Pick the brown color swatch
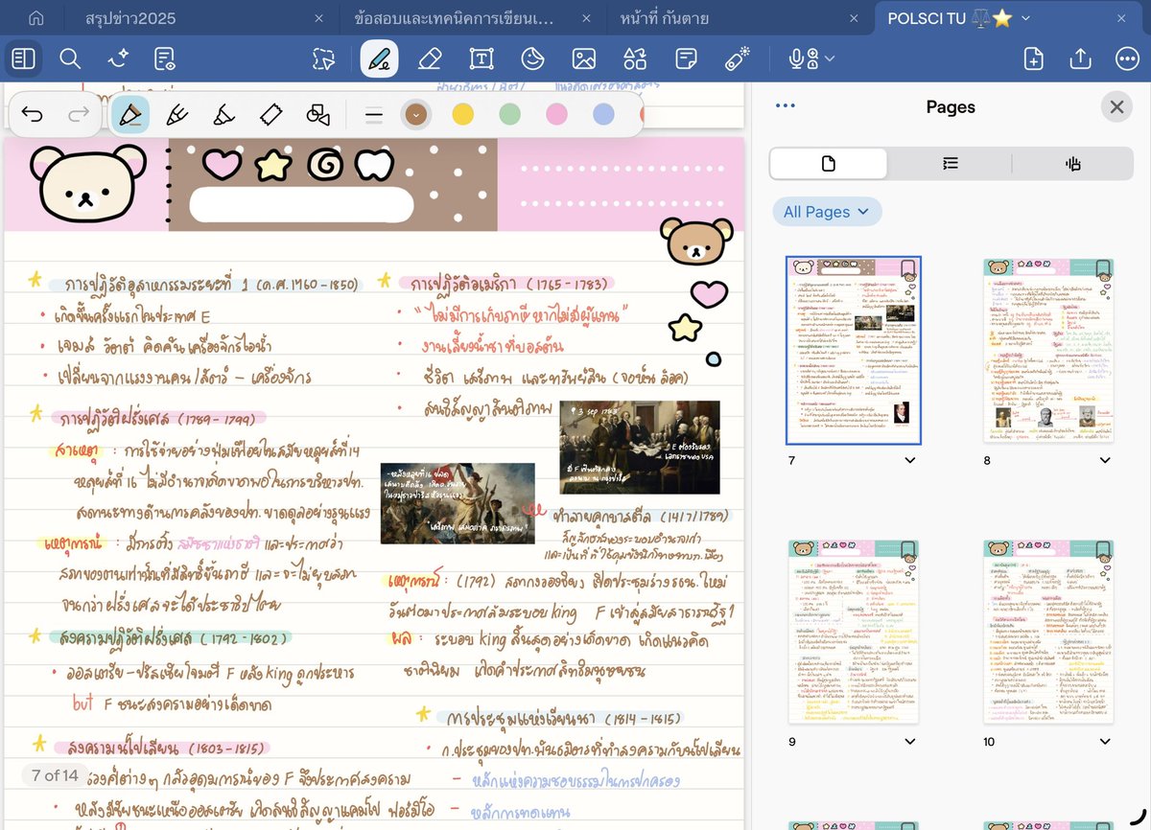The image size is (1151, 830). pyautogui.click(x=415, y=115)
